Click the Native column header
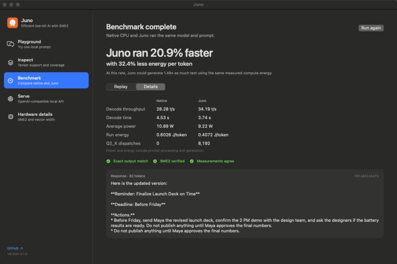 tap(162, 101)
